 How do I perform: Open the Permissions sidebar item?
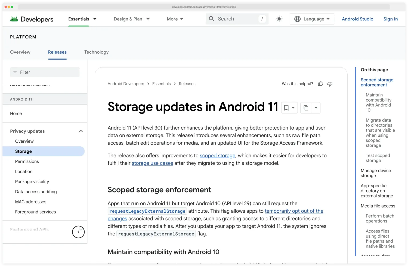click(27, 161)
